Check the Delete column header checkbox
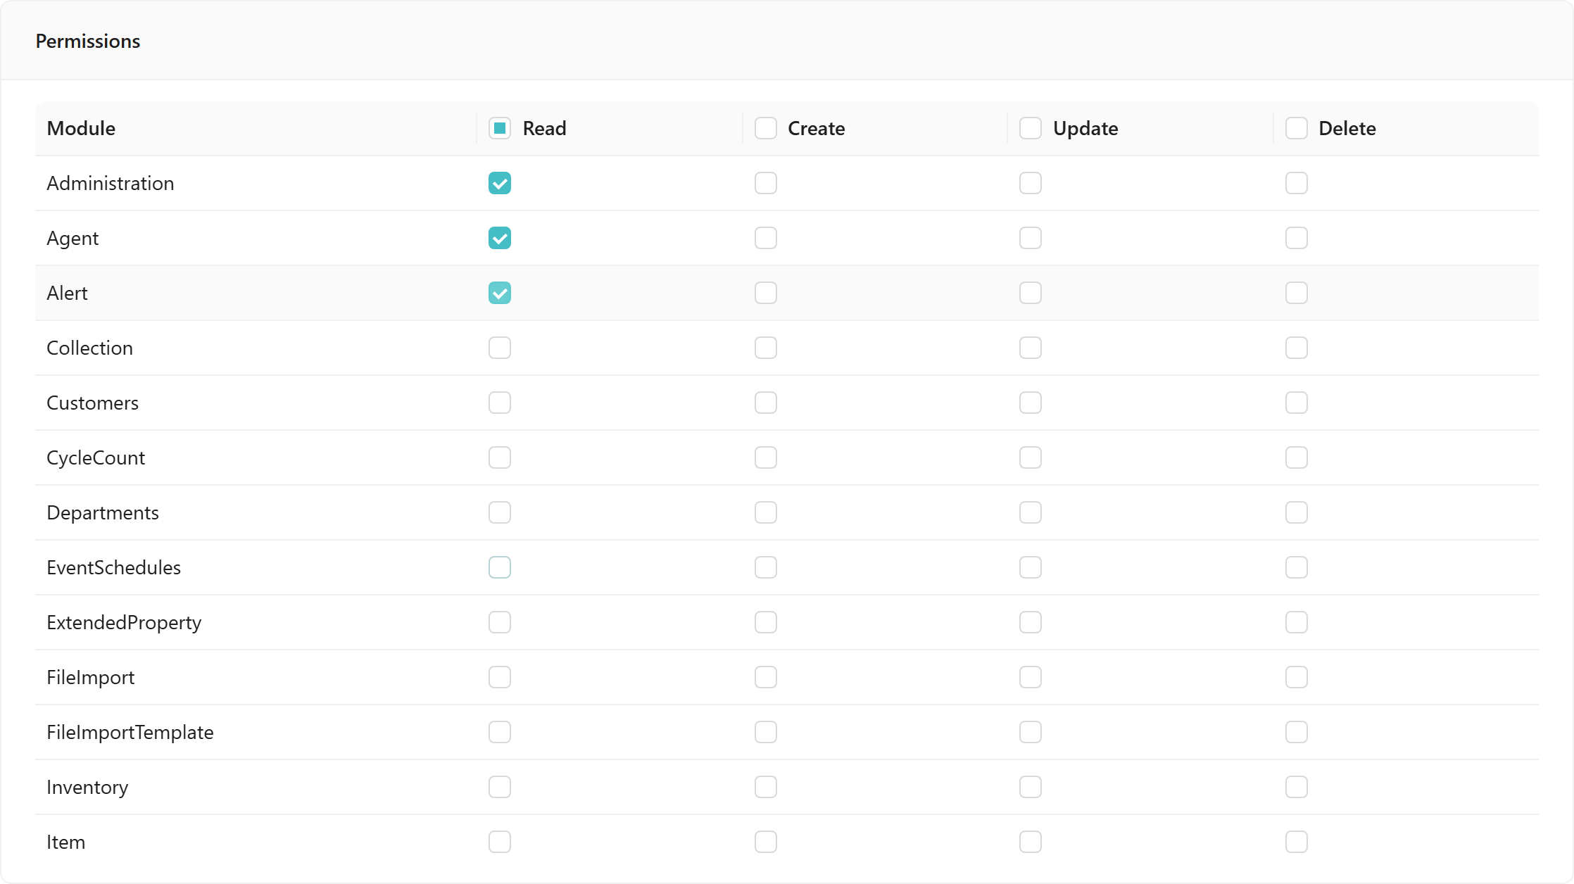Screen dimensions: 1574x884 (1297, 128)
